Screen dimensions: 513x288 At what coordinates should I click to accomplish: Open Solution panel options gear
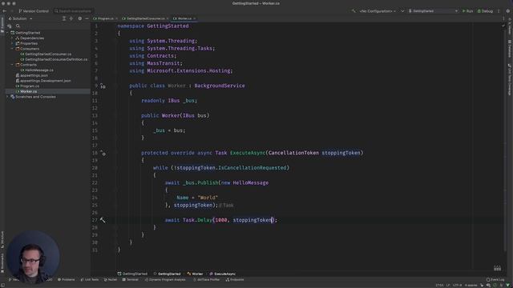click(x=80, y=18)
